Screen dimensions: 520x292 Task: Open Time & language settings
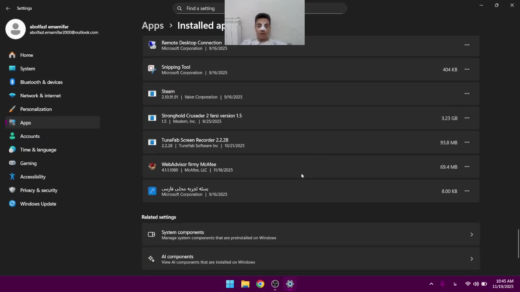click(53, 150)
